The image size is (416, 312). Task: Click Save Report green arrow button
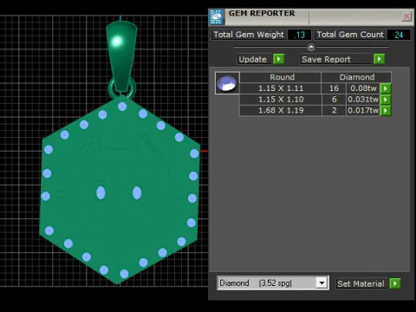coord(379,59)
